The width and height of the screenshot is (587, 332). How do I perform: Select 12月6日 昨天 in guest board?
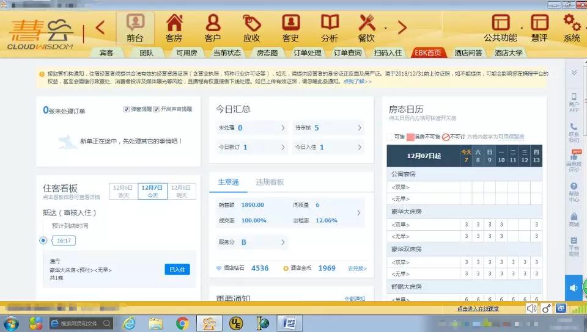click(123, 191)
